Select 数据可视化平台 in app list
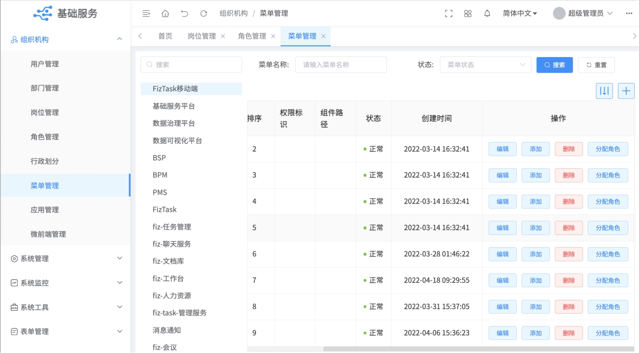Screen dimensions: 639x353 coord(177,141)
